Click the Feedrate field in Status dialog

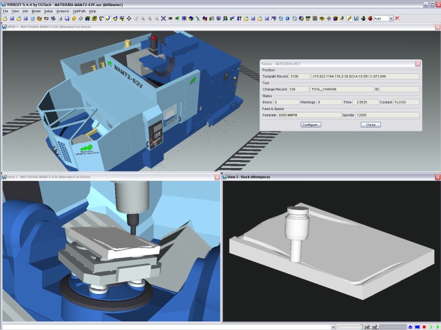coord(309,114)
